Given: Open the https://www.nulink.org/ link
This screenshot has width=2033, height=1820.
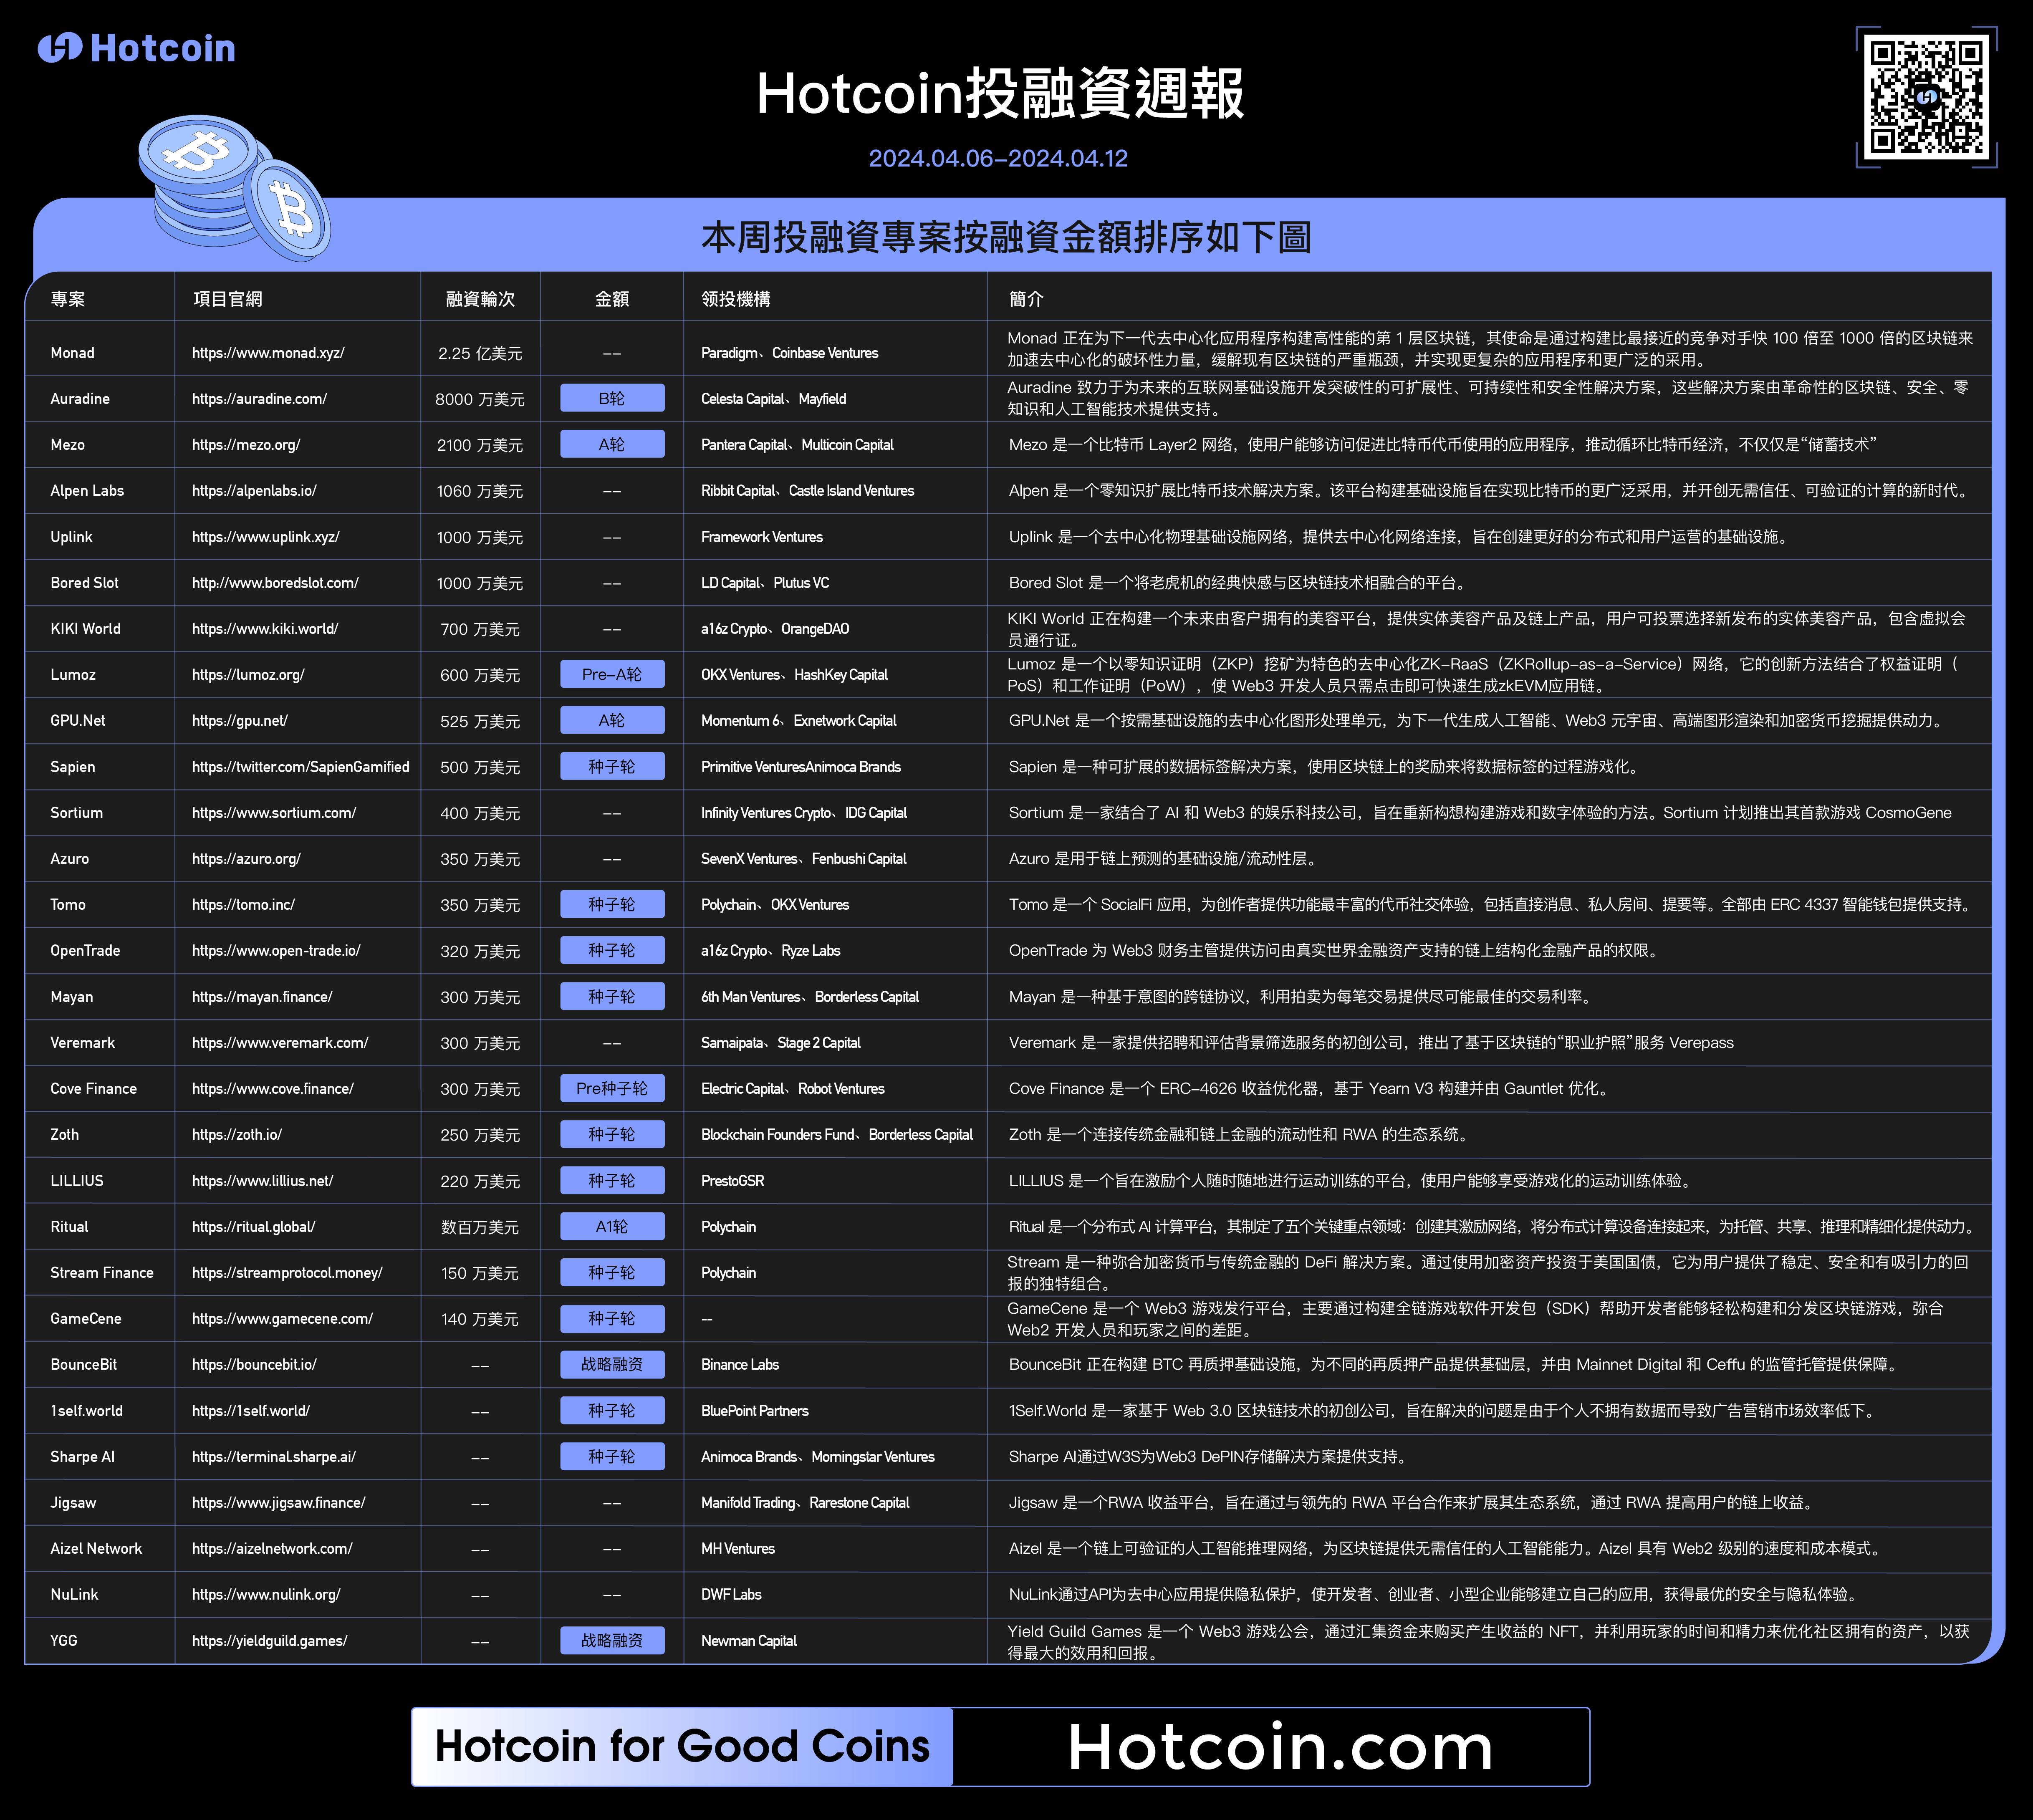Looking at the screenshot, I should point(266,1595).
